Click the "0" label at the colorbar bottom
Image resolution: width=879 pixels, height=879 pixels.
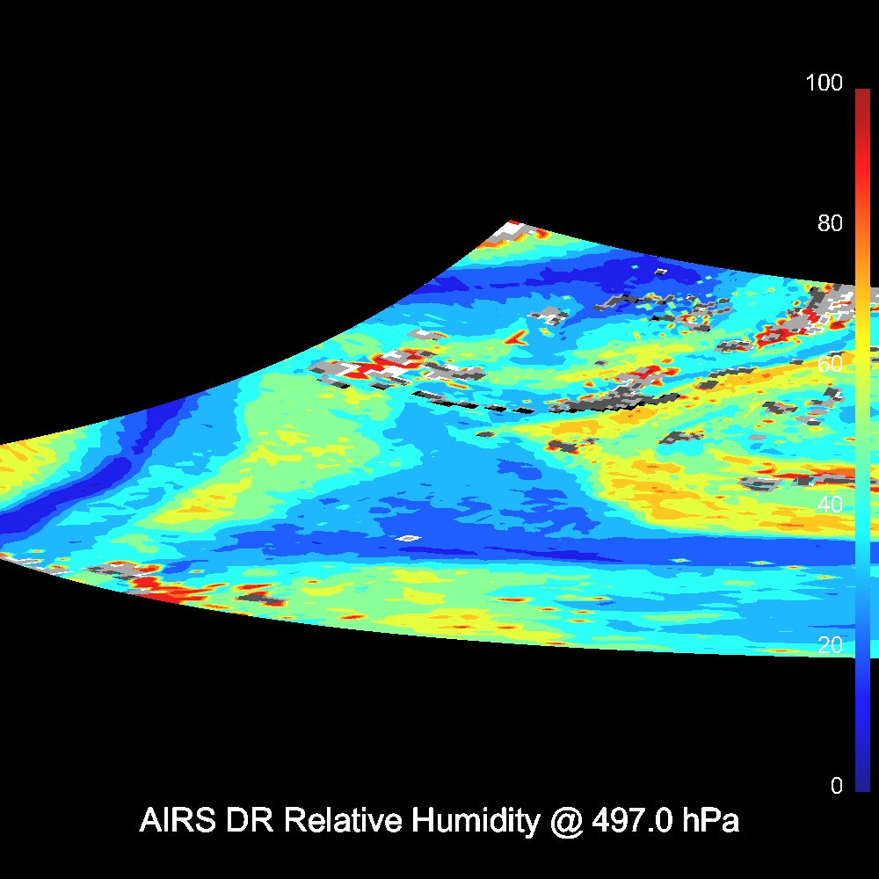(836, 786)
